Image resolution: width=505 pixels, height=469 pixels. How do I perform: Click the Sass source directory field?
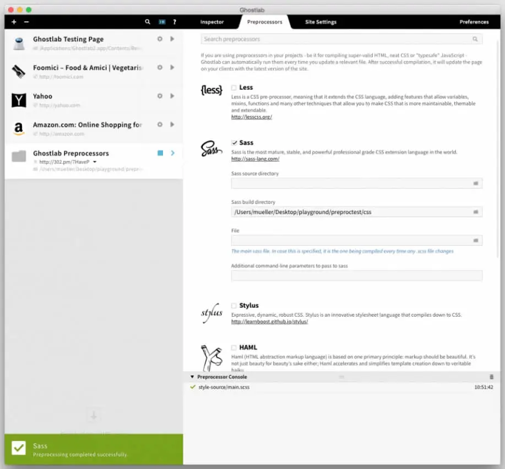coord(356,184)
